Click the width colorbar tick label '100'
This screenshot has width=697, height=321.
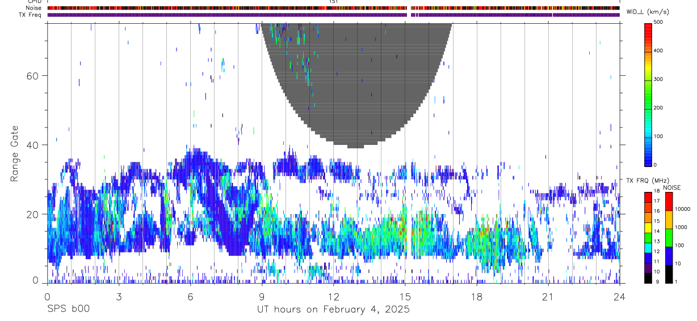tap(658, 136)
